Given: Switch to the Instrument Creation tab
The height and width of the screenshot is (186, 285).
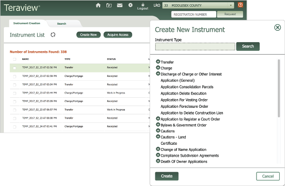Looking at the screenshot, I should tap(27, 23).
